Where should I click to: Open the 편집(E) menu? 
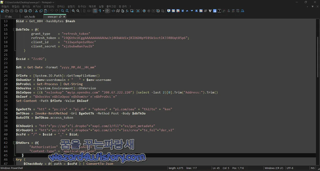(x=15, y=6)
